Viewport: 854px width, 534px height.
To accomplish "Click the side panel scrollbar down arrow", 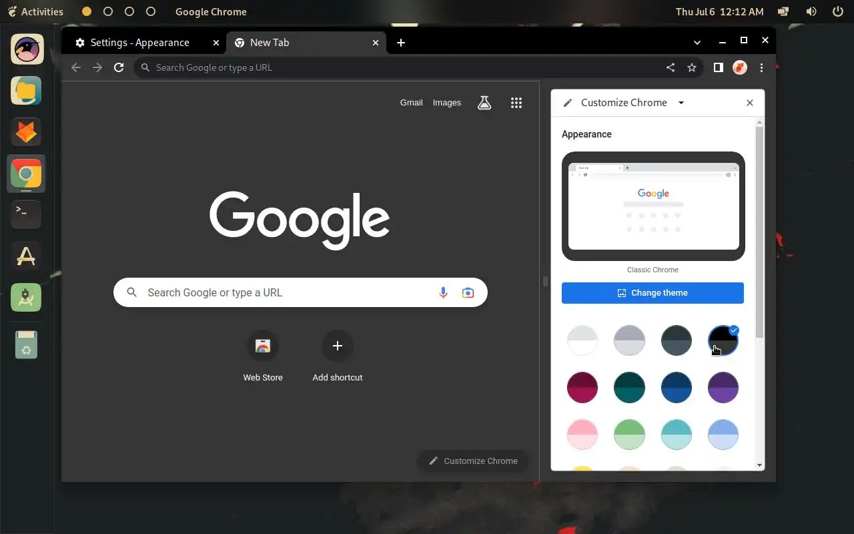I will click(x=759, y=465).
